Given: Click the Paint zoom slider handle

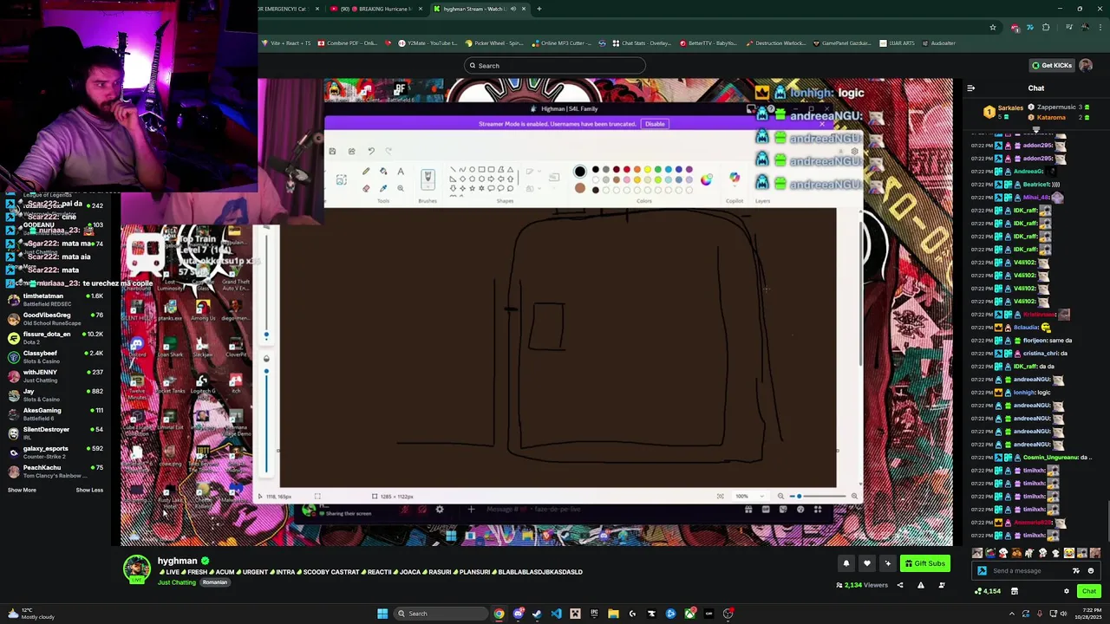Looking at the screenshot, I should tap(799, 497).
